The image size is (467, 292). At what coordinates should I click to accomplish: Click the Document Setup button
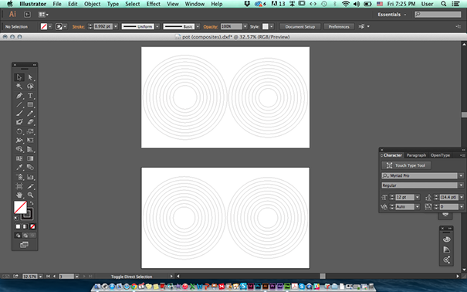click(x=300, y=26)
